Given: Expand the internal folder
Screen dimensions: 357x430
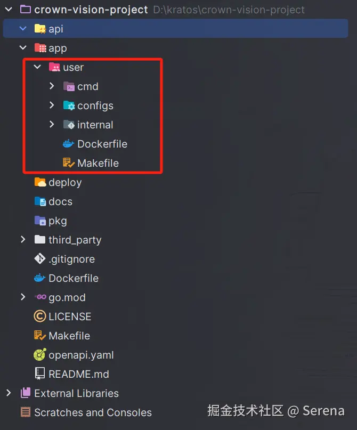Looking at the screenshot, I should (x=52, y=125).
